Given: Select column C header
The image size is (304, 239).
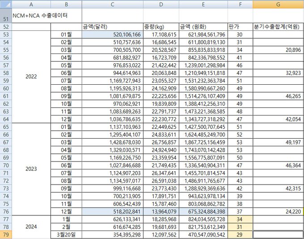Looking at the screenshot, I should point(113,4).
